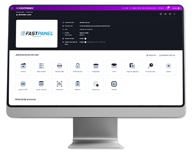Click the site root directory path

[95, 26]
